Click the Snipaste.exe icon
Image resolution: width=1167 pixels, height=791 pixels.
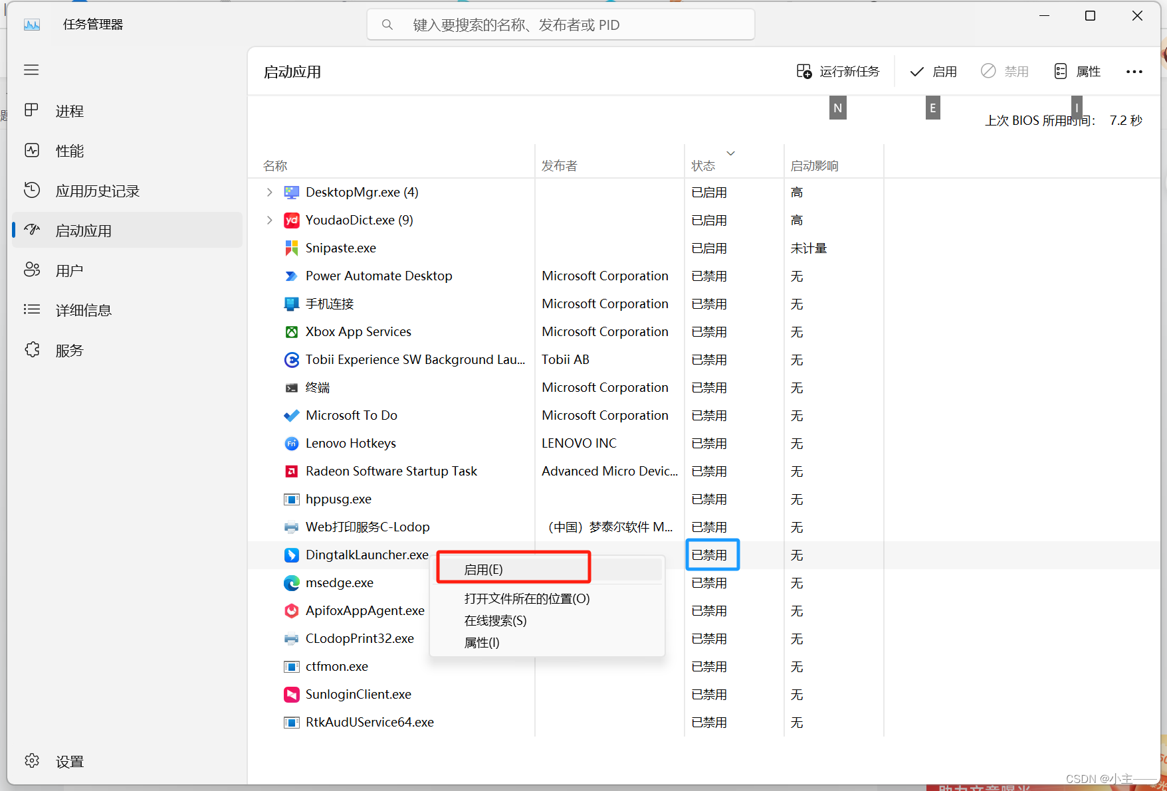[x=291, y=248]
